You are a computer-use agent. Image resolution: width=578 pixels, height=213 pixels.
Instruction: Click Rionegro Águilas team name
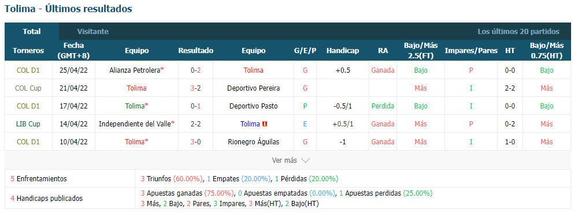[253, 141]
